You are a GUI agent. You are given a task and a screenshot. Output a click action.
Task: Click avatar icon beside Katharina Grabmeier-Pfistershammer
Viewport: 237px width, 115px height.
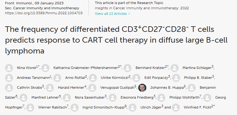[45, 68]
